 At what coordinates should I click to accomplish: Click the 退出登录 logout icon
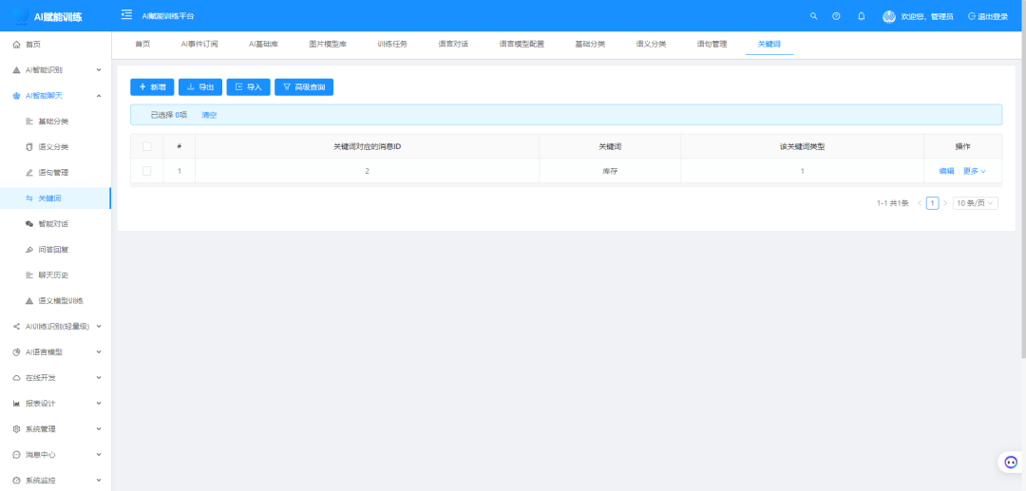971,16
